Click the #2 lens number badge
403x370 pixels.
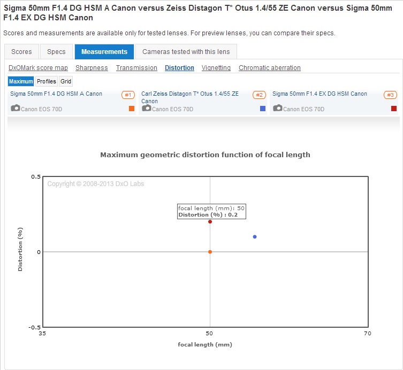259,95
